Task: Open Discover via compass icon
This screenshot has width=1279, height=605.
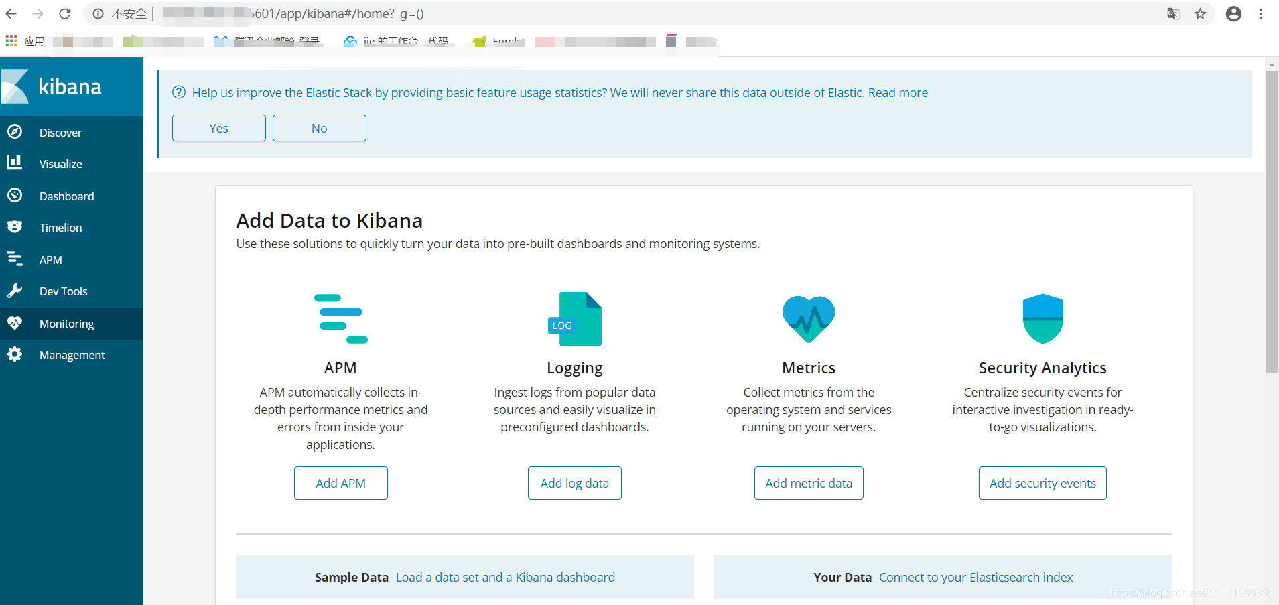Action: click(15, 132)
